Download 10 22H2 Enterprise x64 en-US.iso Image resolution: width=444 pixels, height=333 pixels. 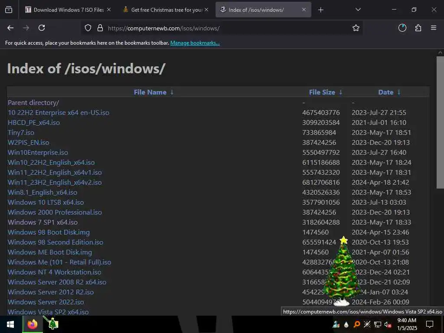click(59, 113)
